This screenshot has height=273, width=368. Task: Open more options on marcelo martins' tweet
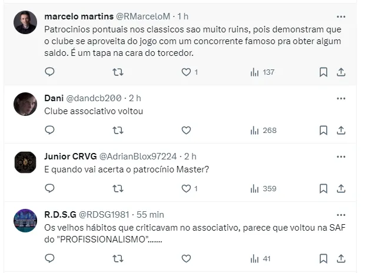pos(341,16)
